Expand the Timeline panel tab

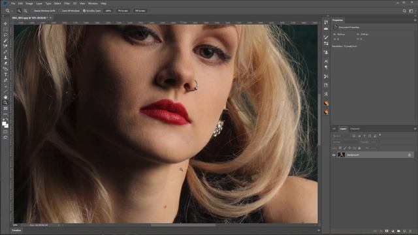16,230
